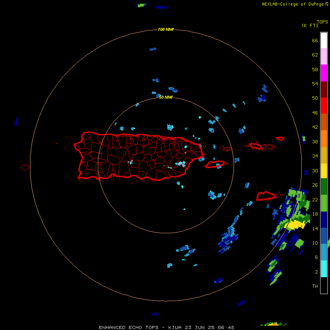Click the legend value "66"
This screenshot has height=330, width=330.
click(x=315, y=41)
